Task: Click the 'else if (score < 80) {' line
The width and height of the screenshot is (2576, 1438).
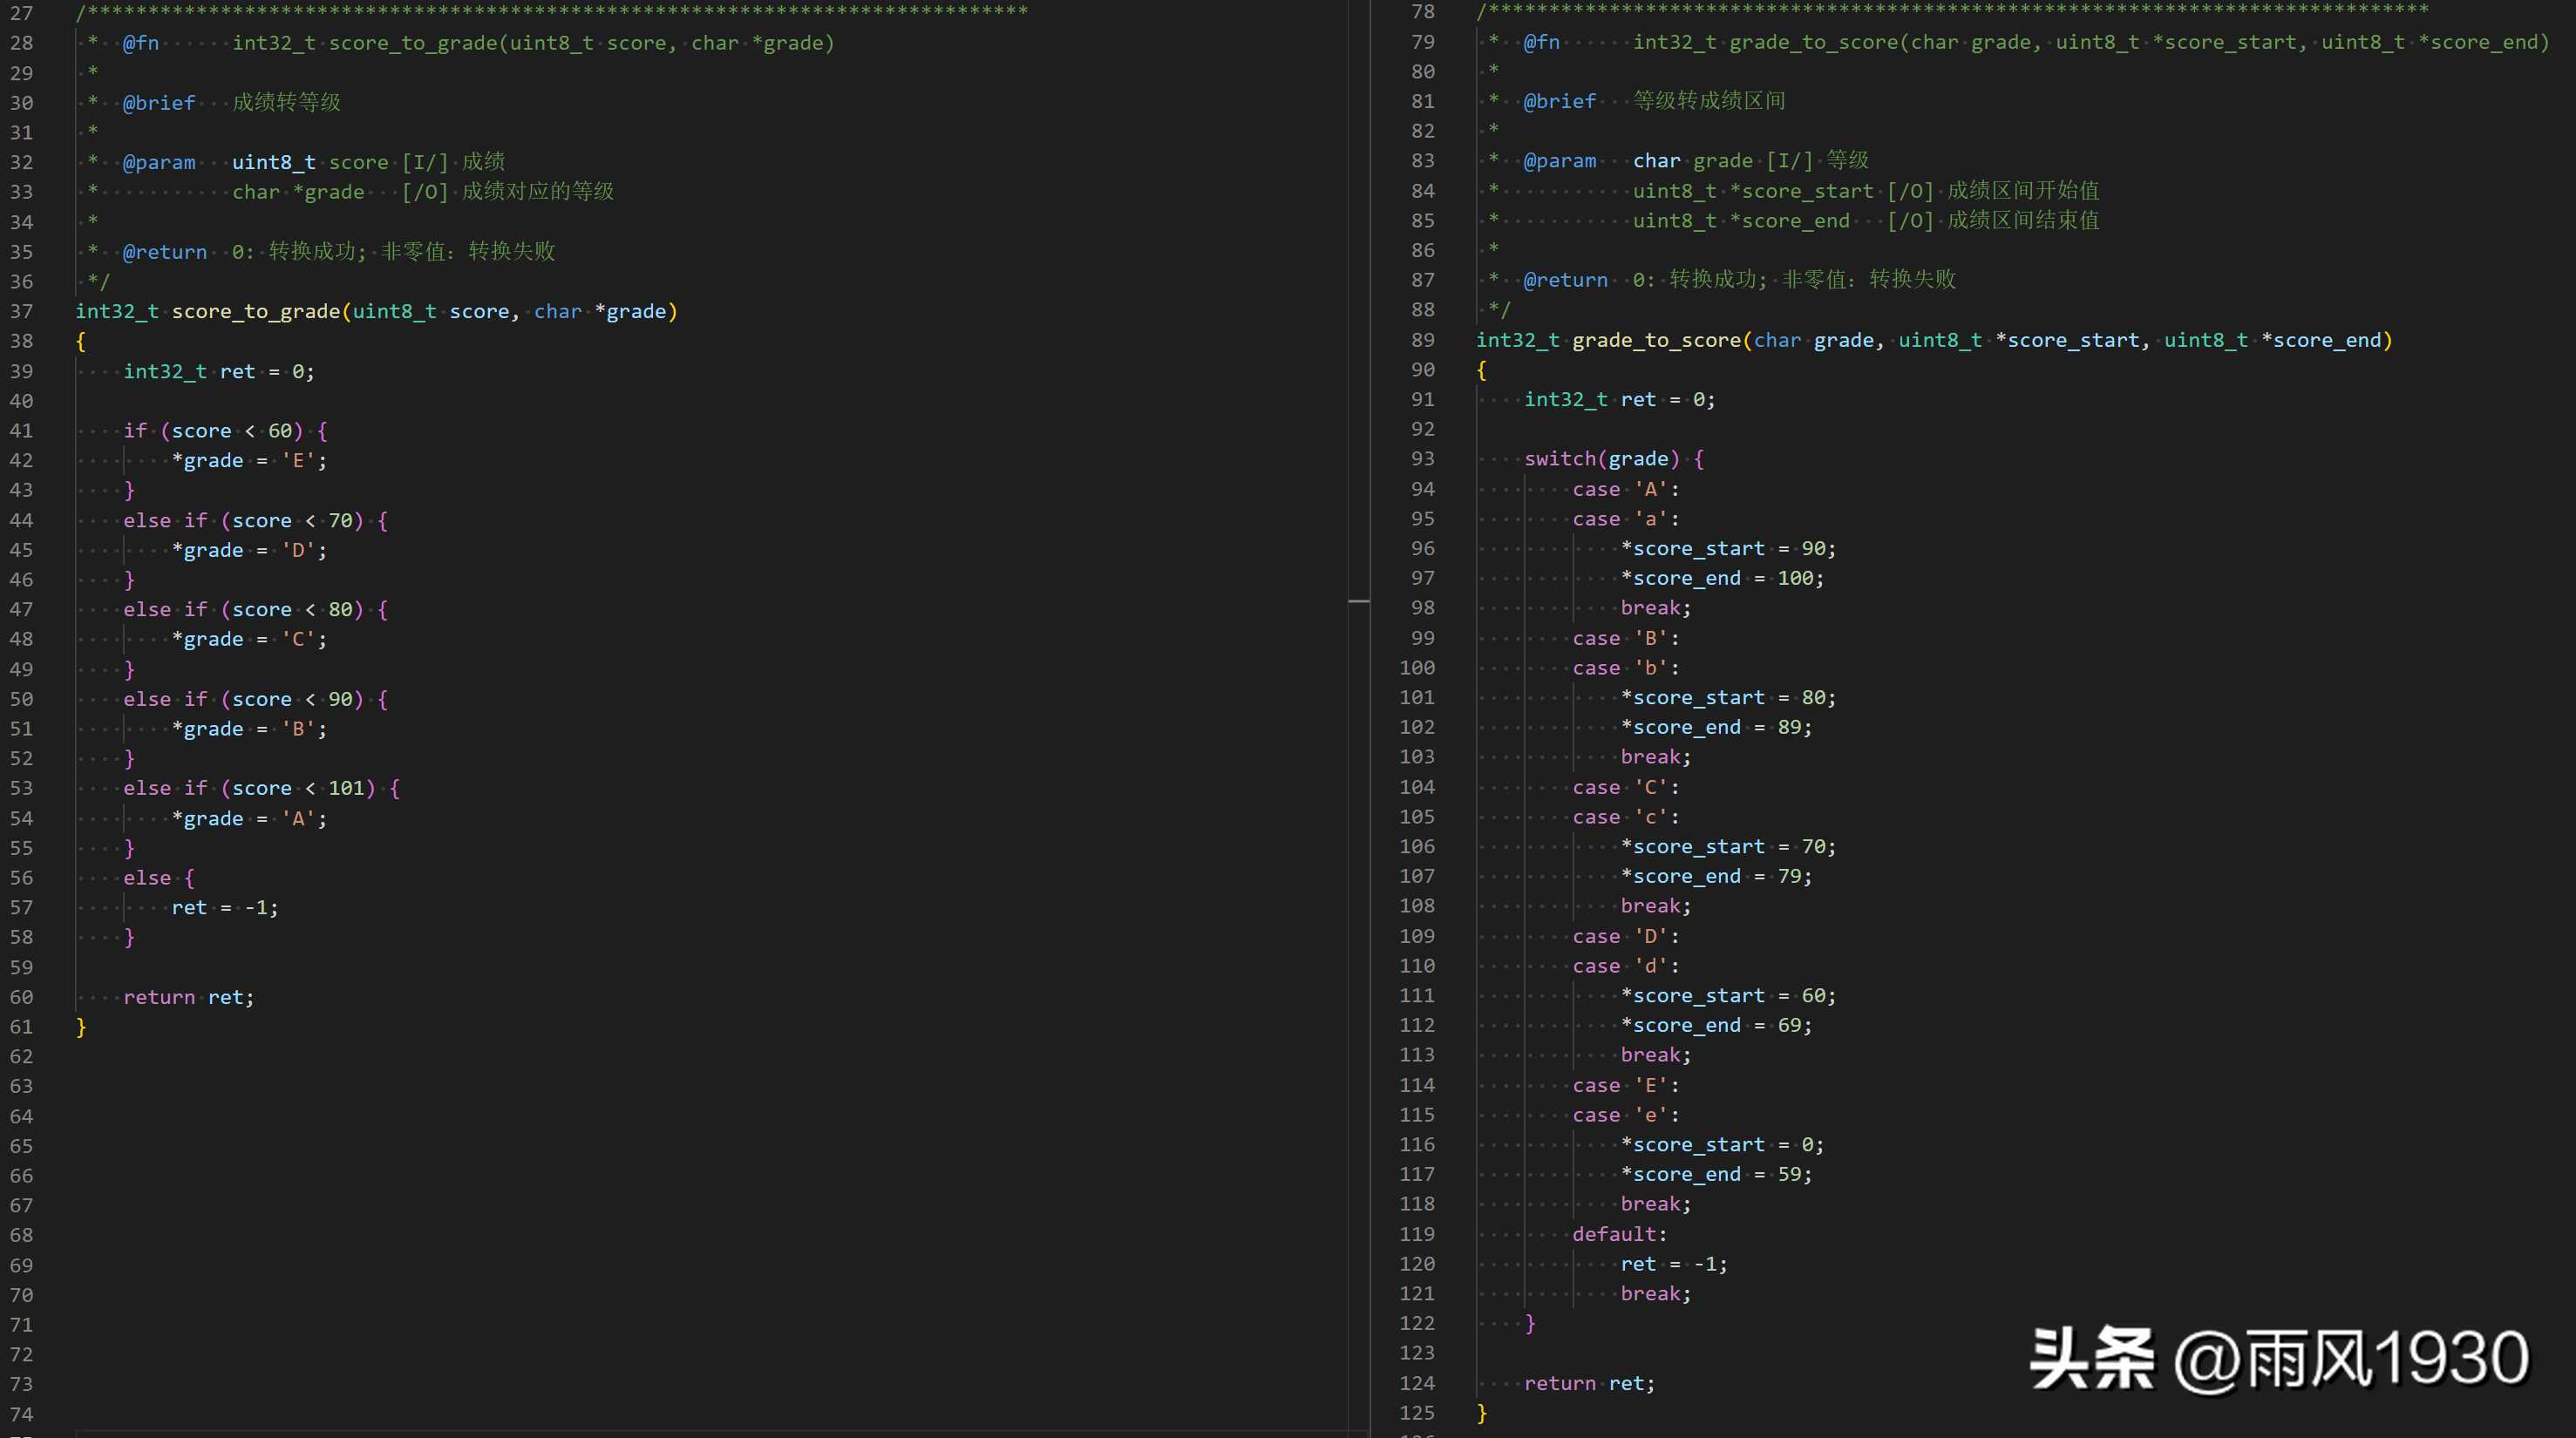Action: click(x=255, y=610)
